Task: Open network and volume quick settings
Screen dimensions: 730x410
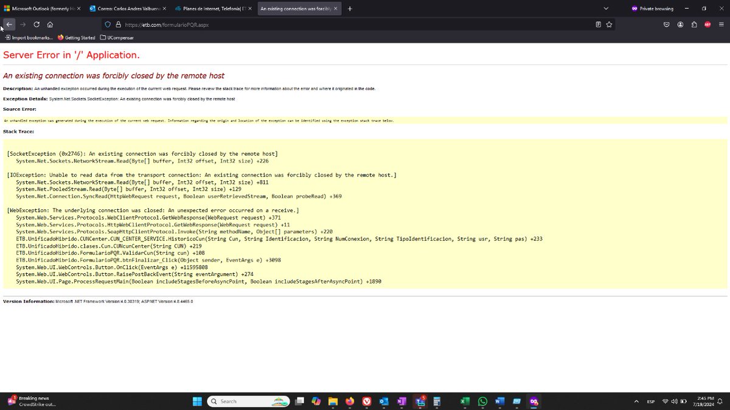Action: [673, 401]
